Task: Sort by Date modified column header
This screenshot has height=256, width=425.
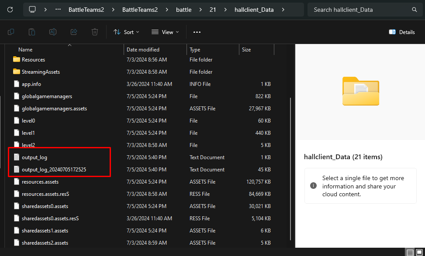Action: [143, 50]
